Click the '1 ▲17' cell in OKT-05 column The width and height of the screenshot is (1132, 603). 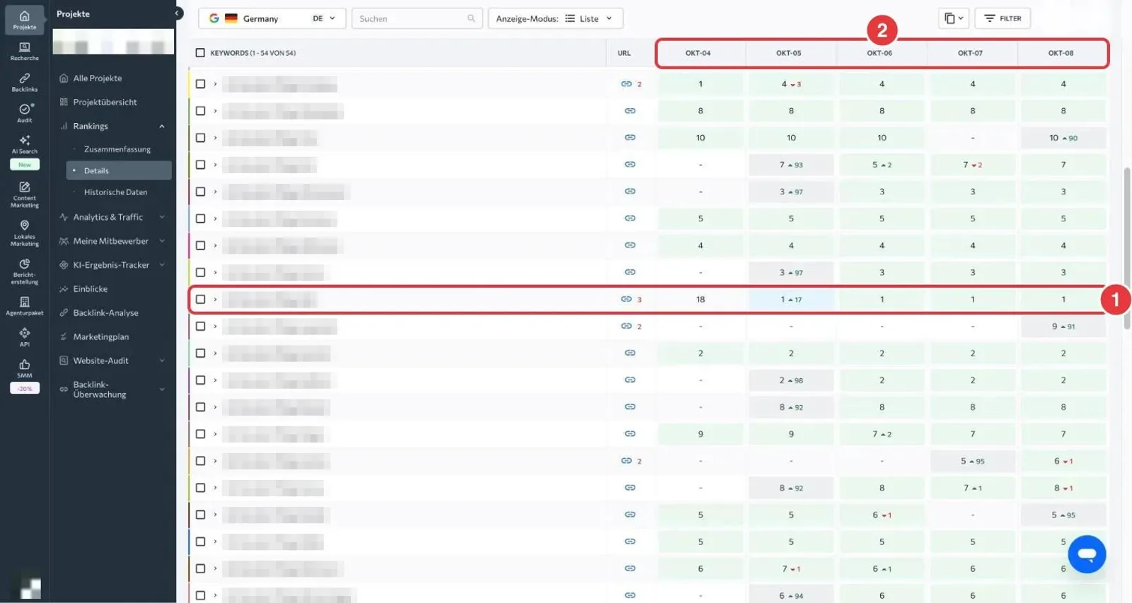791,299
